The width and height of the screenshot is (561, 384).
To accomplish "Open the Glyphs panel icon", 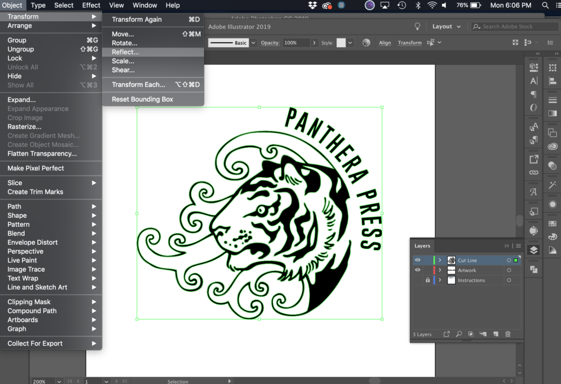I will tap(534, 192).
